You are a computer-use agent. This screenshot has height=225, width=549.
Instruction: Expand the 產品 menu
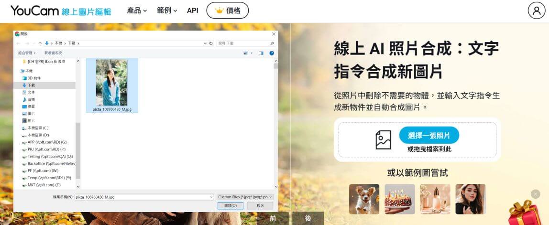[137, 11]
